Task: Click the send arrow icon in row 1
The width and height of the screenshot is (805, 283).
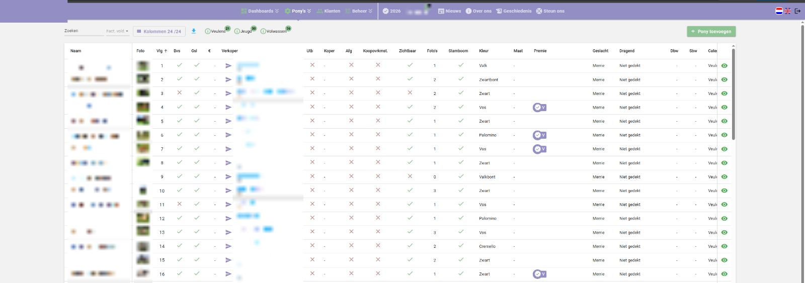Action: 228,66
